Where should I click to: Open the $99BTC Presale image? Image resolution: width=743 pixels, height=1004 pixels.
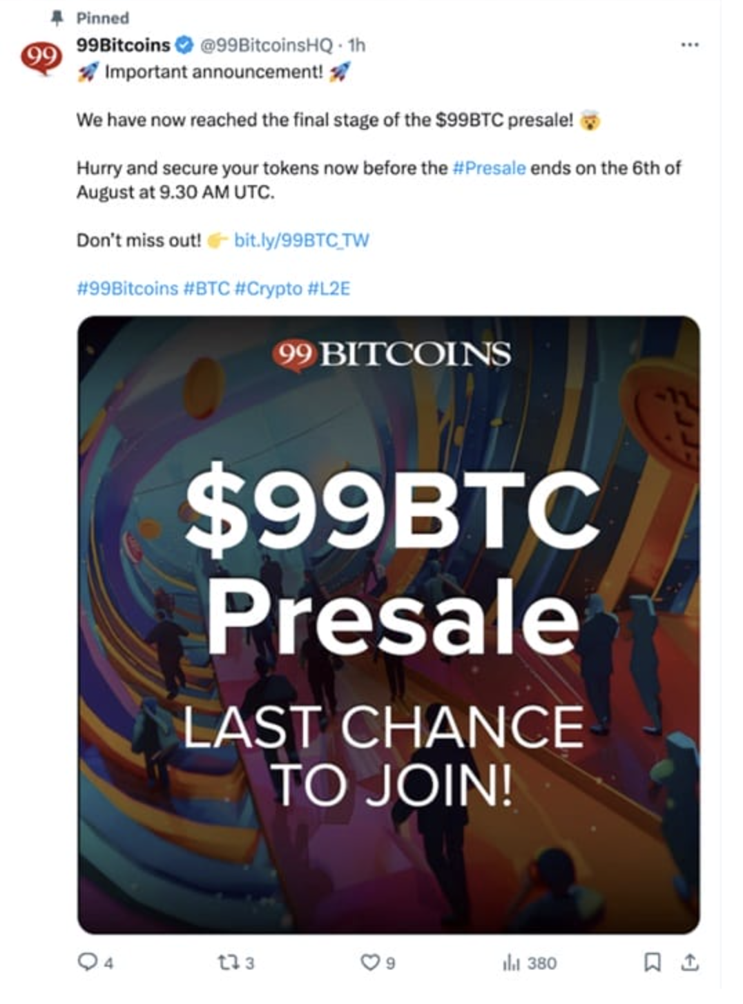coord(388,624)
